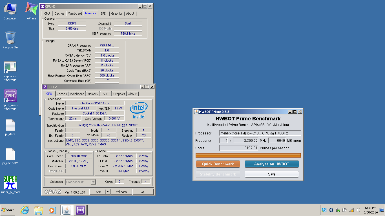Click the power plug battery tray icon
This screenshot has width=385, height=216.
(344, 210)
